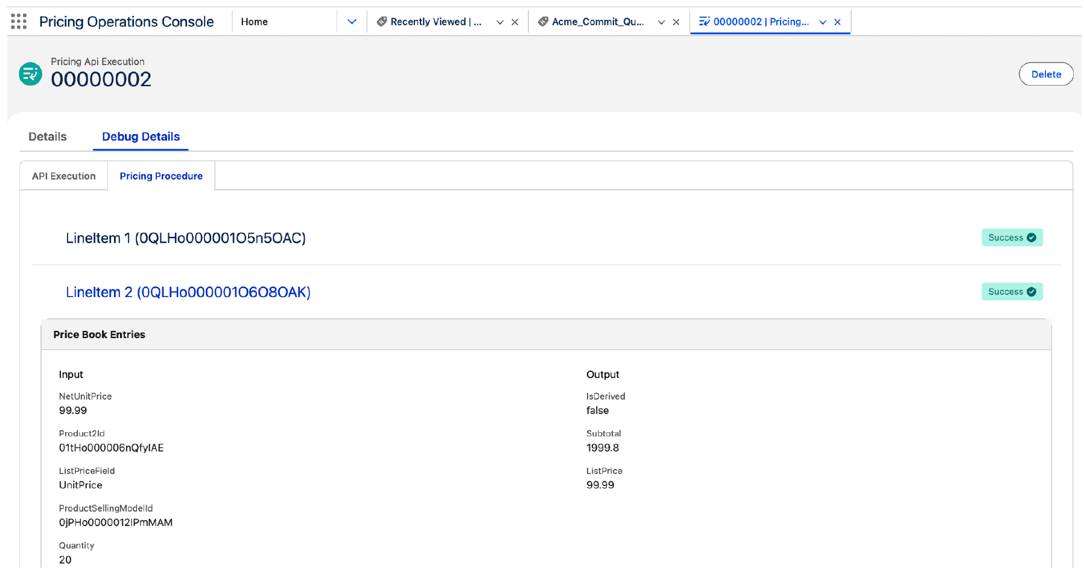
Task: Close the 00000002 Pricing tab
Action: point(837,22)
